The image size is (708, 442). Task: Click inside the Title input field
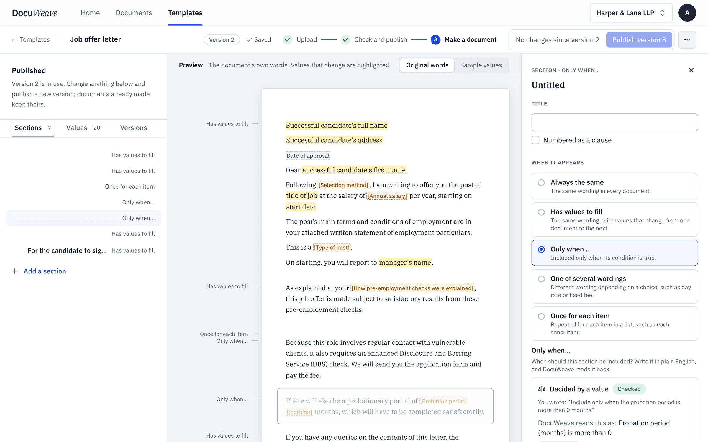click(x=614, y=122)
